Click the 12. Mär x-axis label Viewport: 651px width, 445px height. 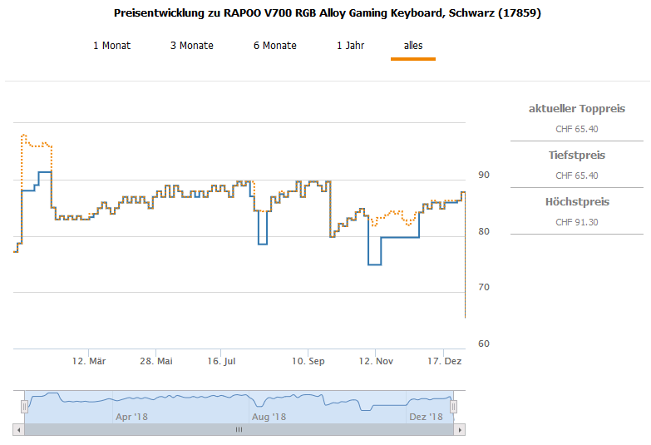(89, 361)
